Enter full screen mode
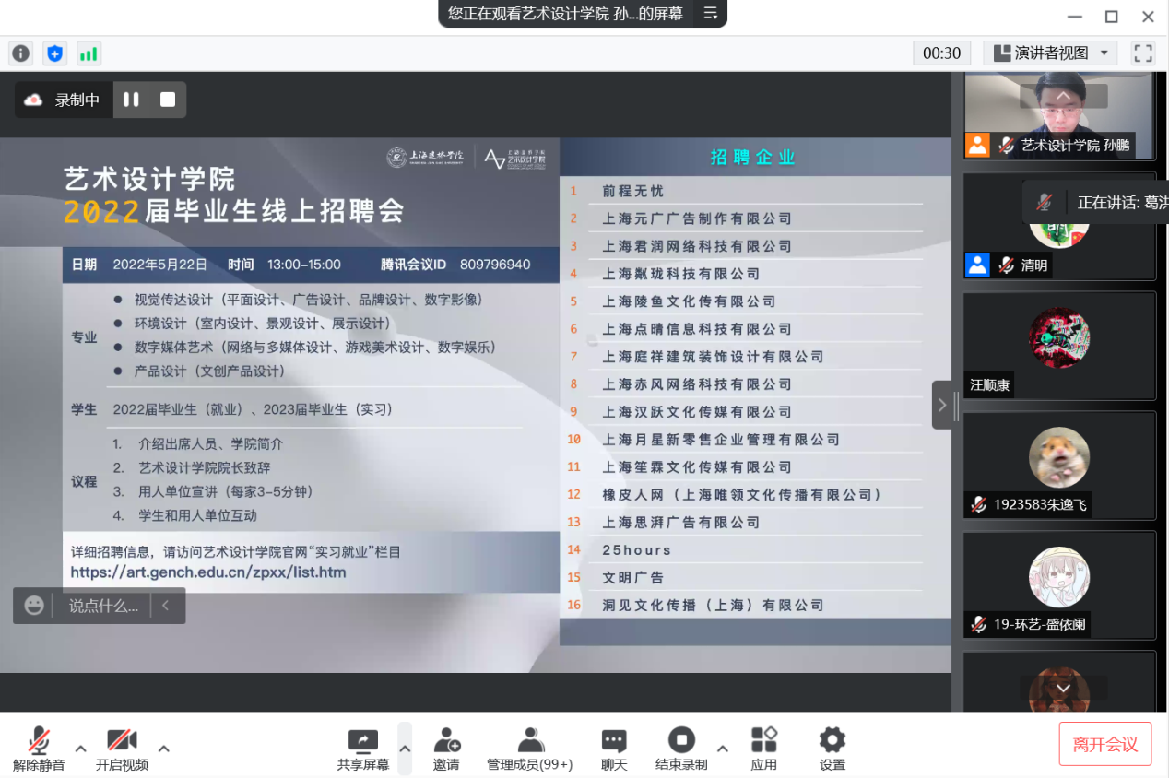 [x=1143, y=53]
